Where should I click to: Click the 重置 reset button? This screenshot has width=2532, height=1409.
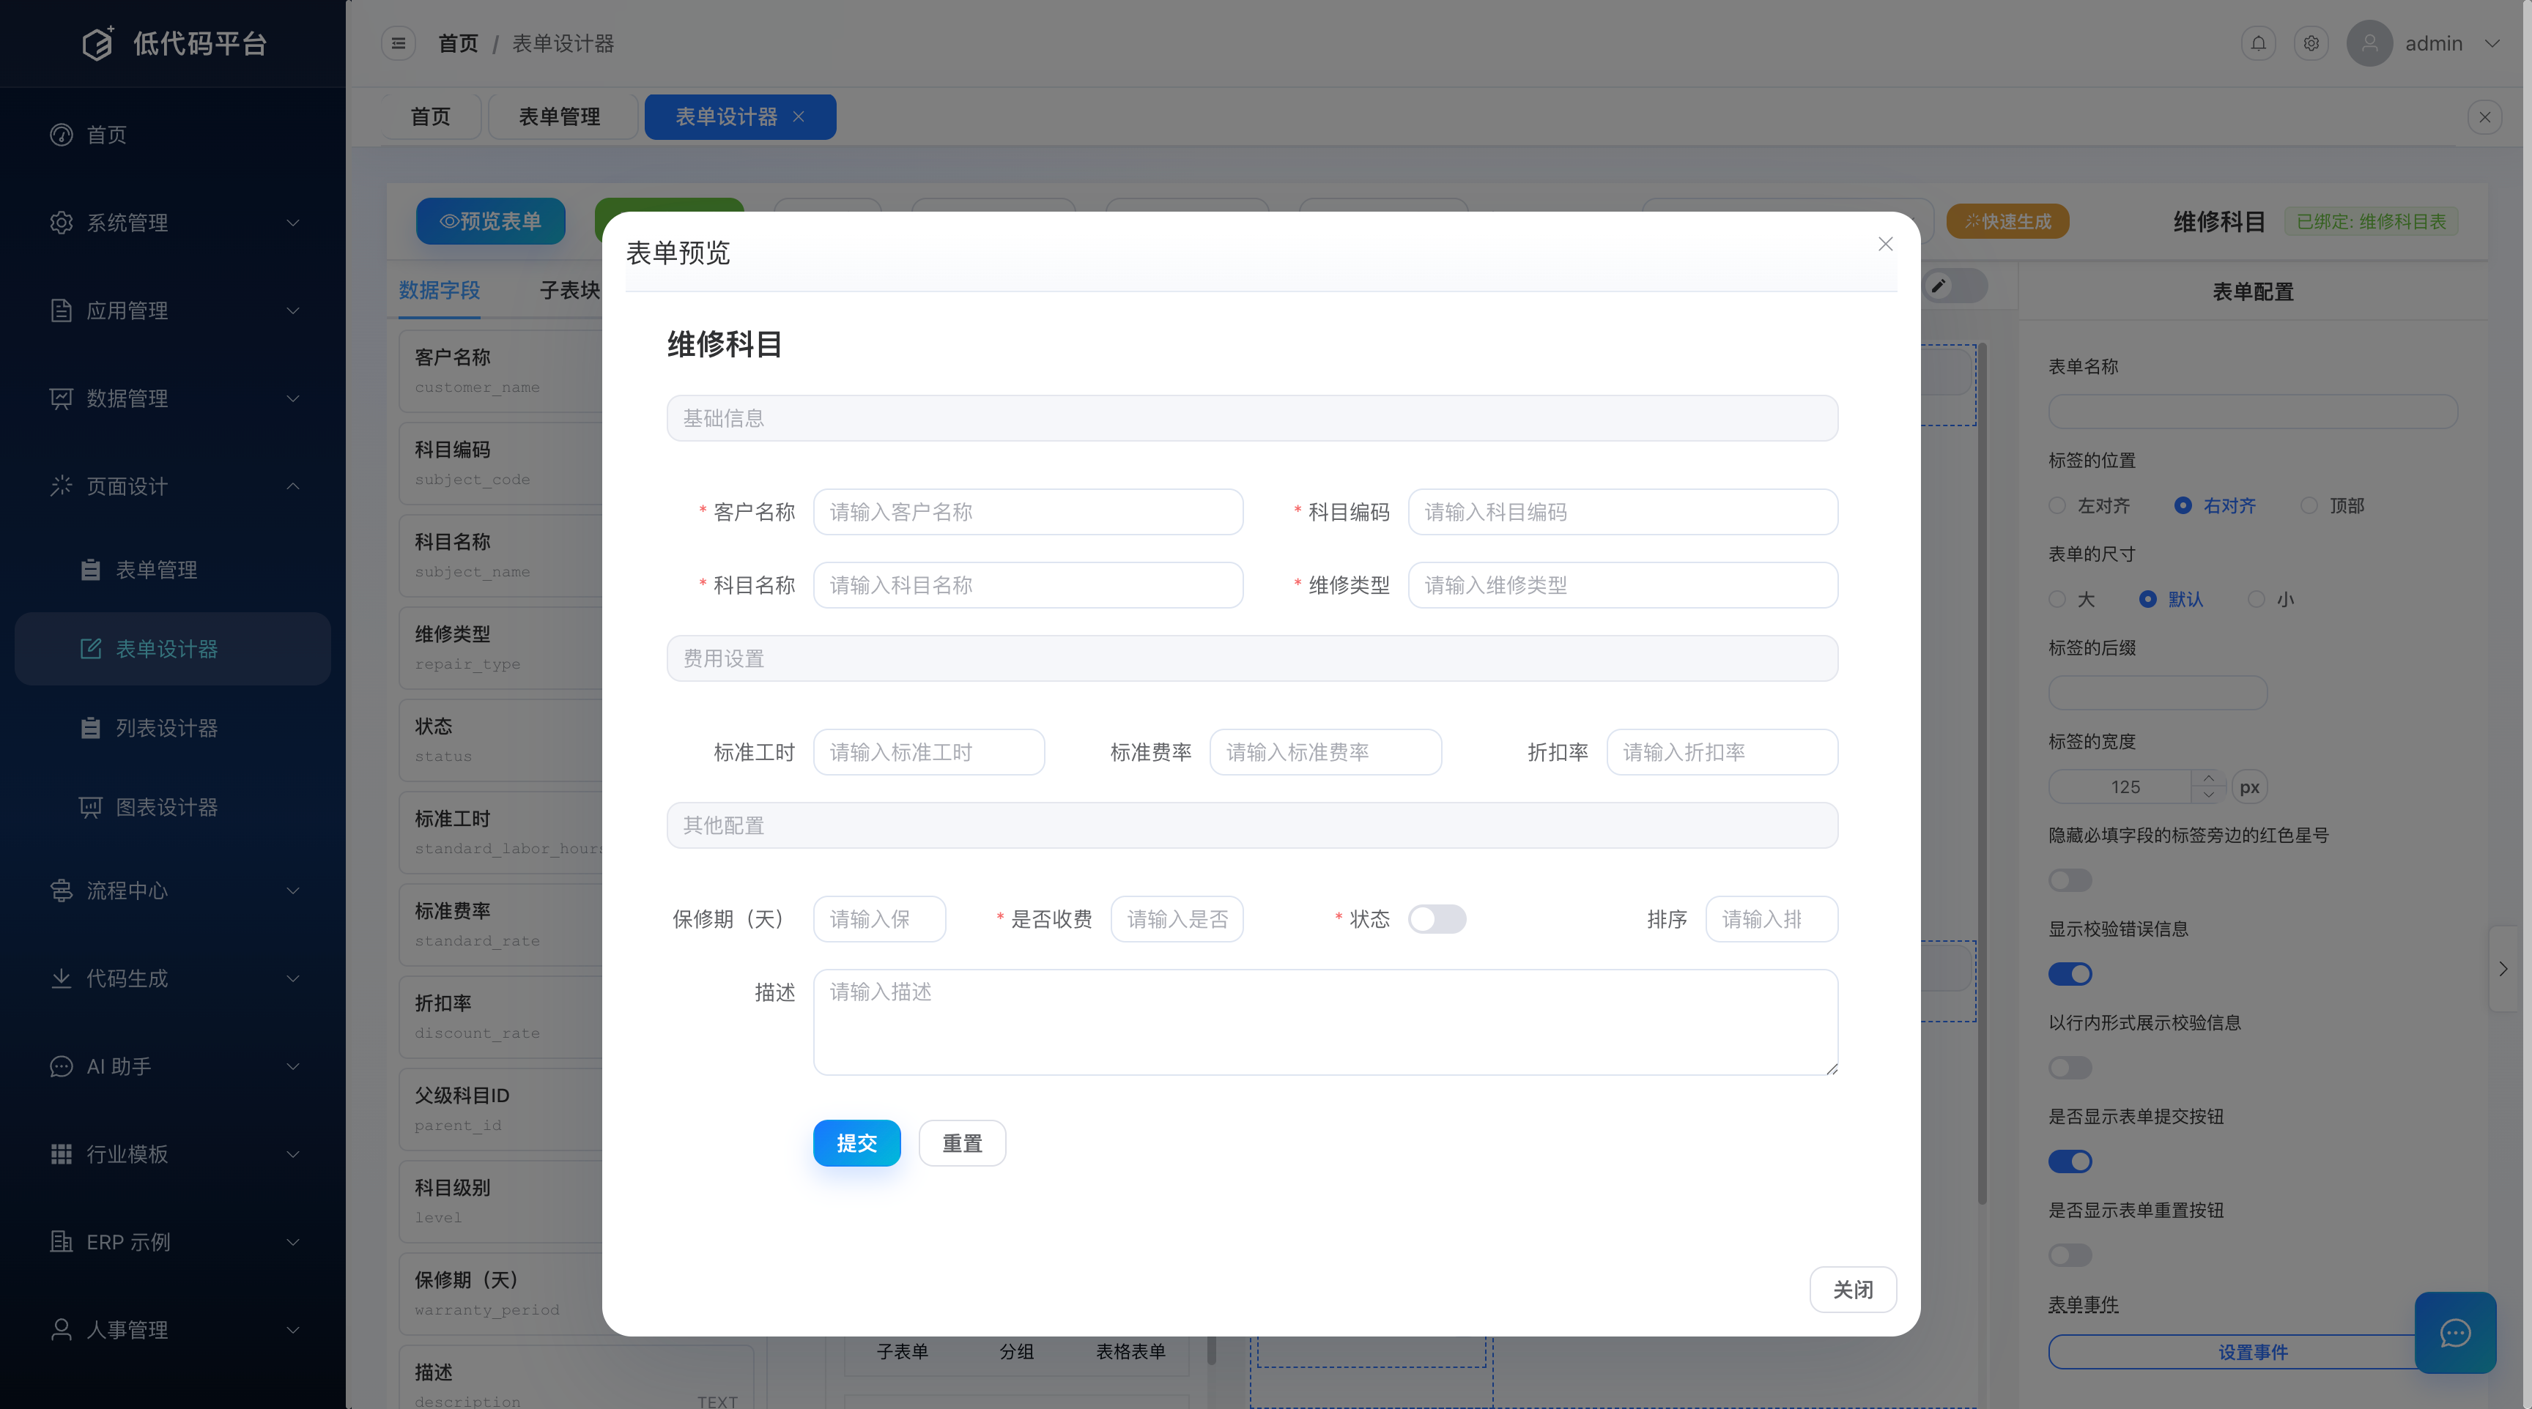click(962, 1142)
